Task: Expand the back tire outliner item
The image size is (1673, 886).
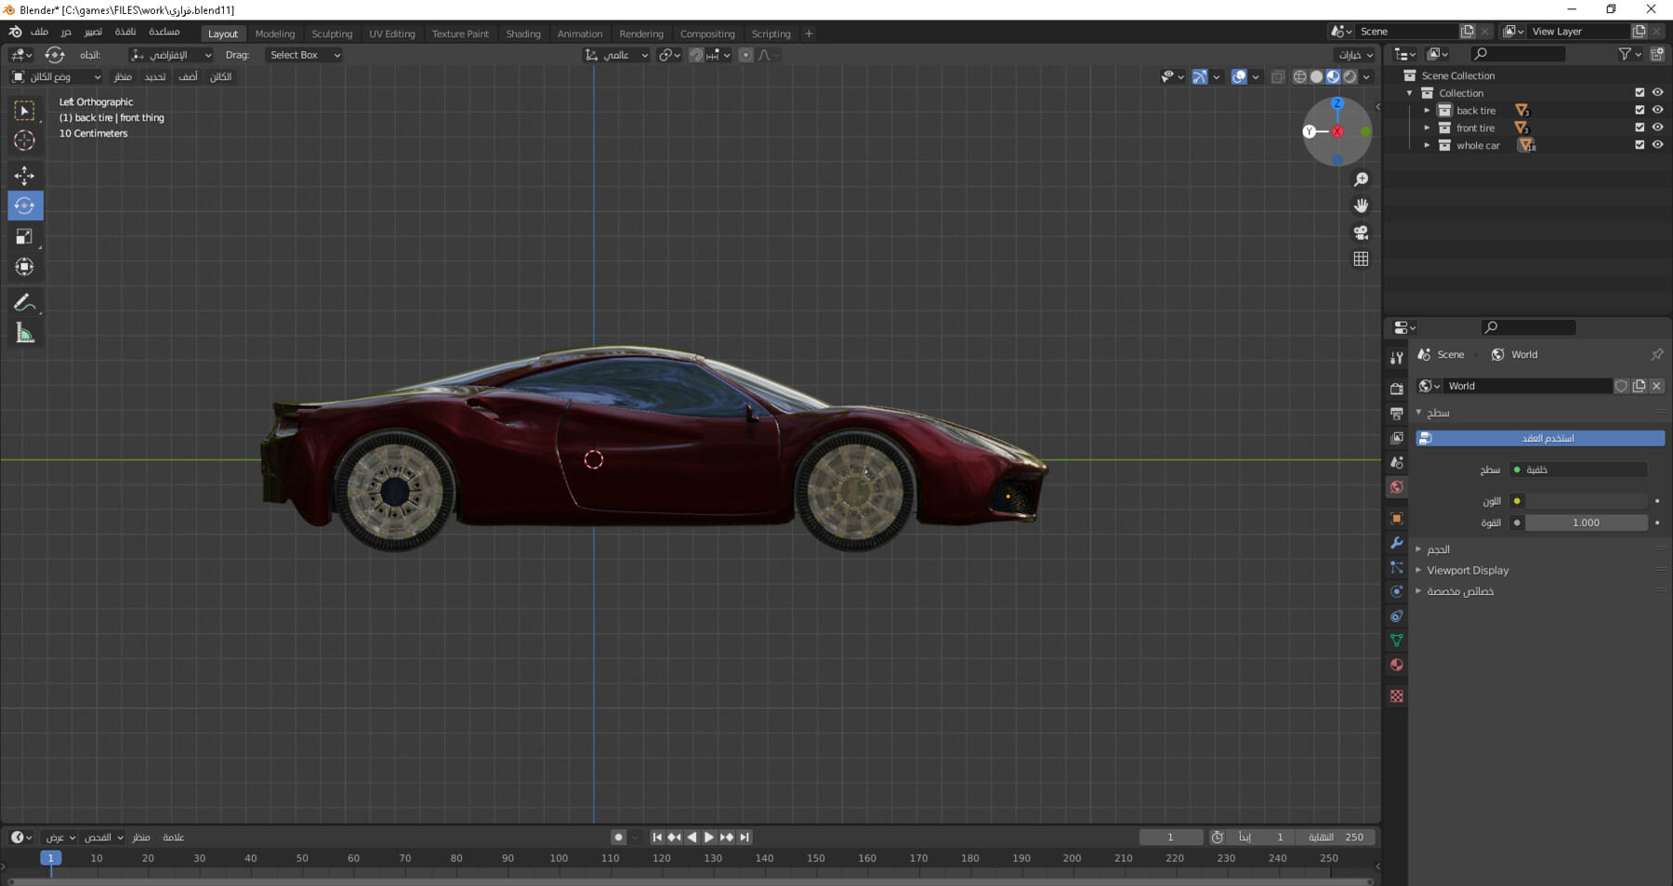Action: 1428,110
